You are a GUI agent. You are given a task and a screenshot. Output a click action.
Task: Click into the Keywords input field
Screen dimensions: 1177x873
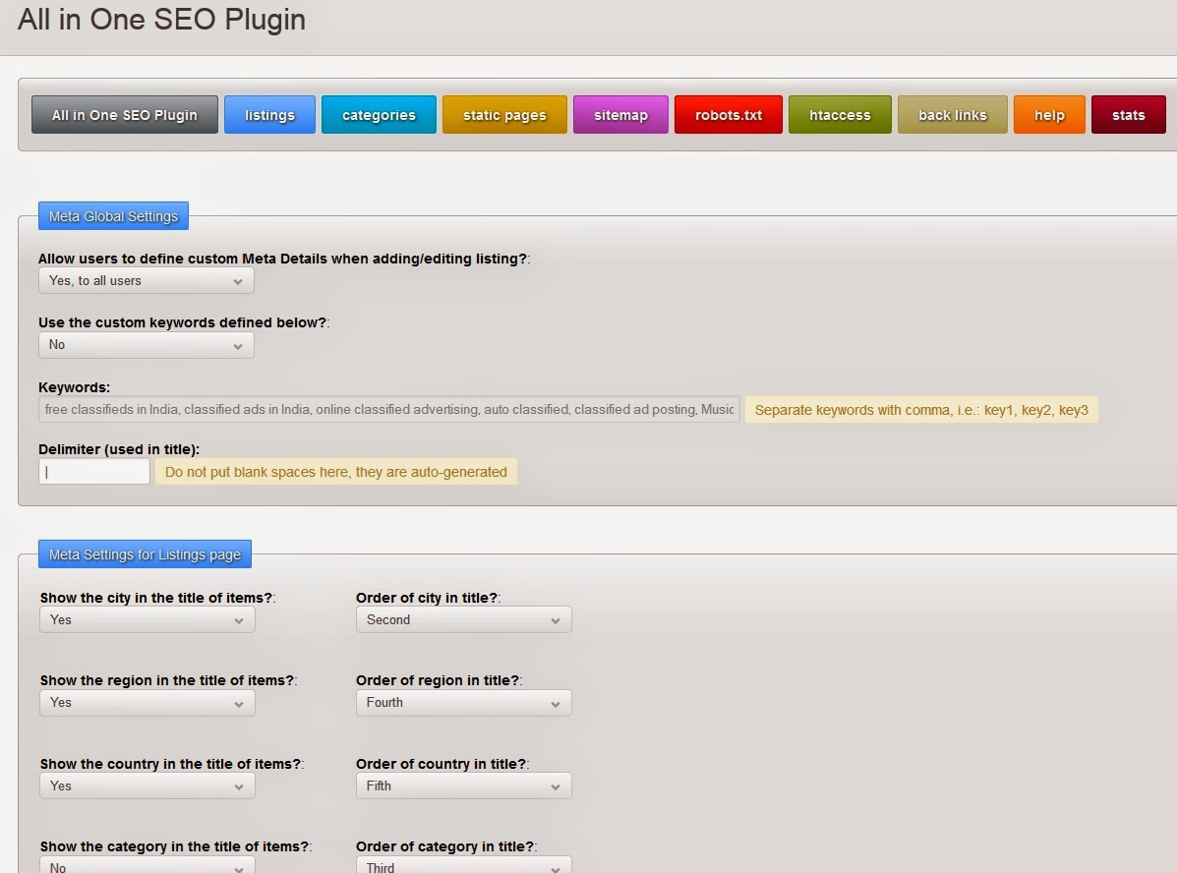tap(388, 410)
